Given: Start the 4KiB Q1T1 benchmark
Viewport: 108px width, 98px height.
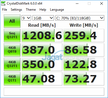Looking at the screenshot, I should coord(12,79).
